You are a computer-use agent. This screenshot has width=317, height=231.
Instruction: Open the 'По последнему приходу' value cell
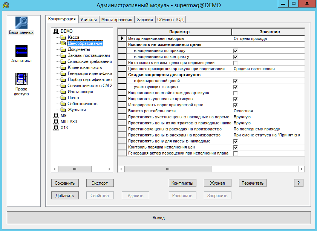(x=268, y=129)
